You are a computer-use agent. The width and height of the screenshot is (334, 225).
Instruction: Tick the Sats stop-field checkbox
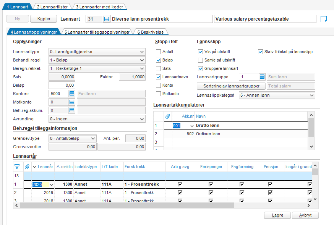coord(158,68)
